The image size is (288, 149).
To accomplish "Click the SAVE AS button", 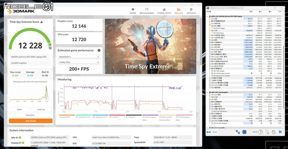I will point(41,110).
